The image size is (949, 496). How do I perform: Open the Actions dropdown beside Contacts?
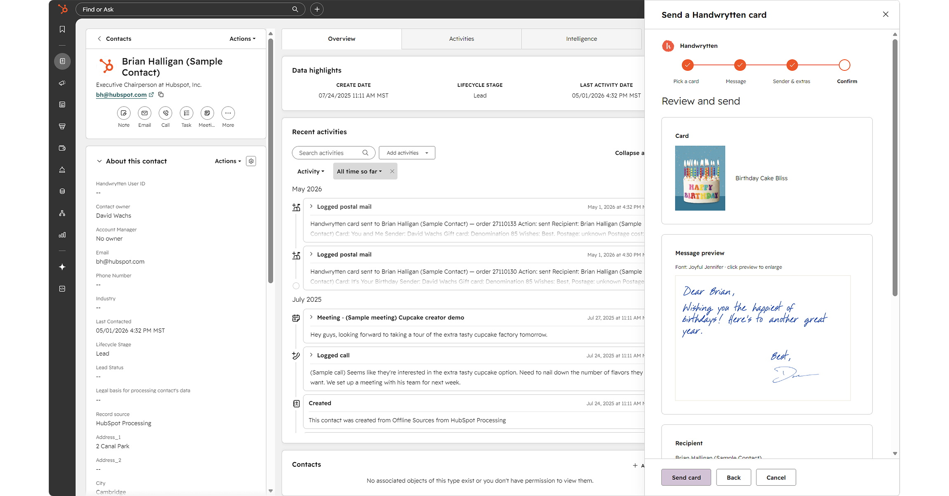pyautogui.click(x=242, y=39)
